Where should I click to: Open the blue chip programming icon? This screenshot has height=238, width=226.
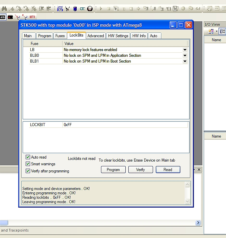click(x=60, y=9)
